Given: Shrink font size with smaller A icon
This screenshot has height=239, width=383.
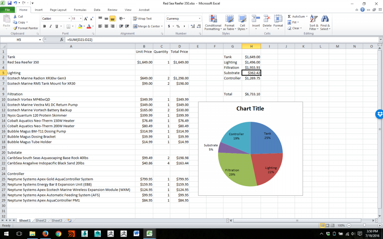Looking at the screenshot, I should coord(92,19).
